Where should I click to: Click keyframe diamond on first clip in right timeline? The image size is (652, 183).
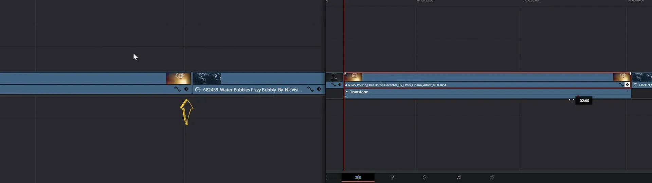340,85
